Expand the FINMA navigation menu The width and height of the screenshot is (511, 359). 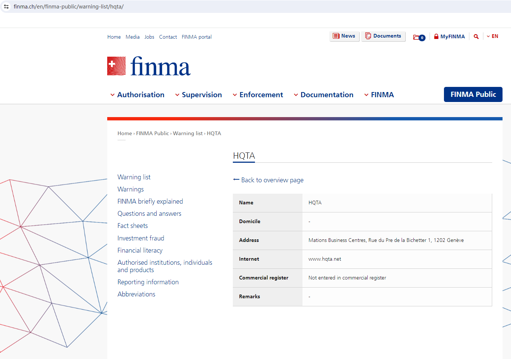click(x=379, y=95)
